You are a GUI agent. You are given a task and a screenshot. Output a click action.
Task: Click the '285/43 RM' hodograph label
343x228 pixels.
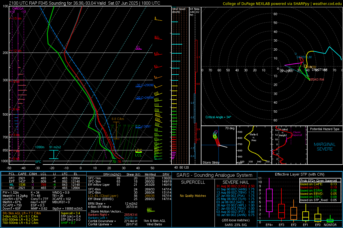316,79
